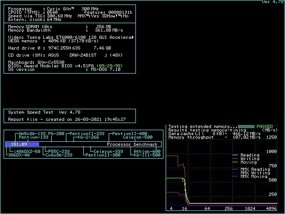Click OS version MS-DOS 7.10 line
285x214 pixels.
[64, 70]
